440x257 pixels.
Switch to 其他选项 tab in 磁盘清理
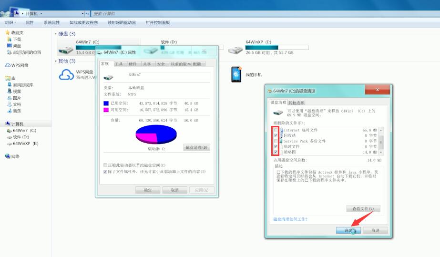297,103
